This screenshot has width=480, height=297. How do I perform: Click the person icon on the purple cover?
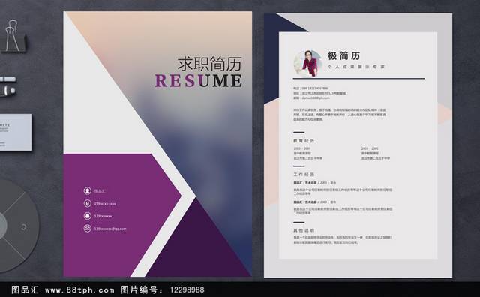pyautogui.click(x=88, y=190)
